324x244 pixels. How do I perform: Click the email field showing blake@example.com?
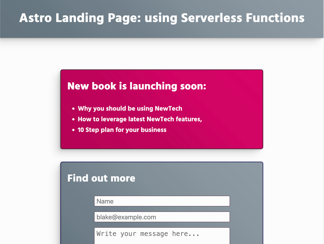(162, 217)
